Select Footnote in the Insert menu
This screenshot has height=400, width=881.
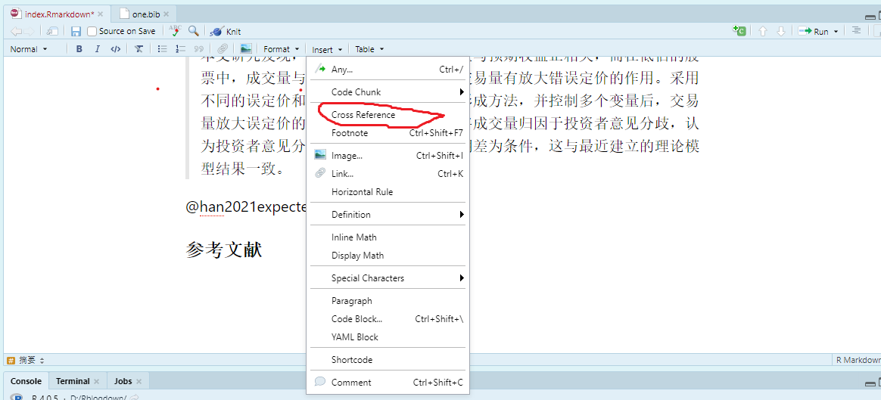[x=350, y=133]
